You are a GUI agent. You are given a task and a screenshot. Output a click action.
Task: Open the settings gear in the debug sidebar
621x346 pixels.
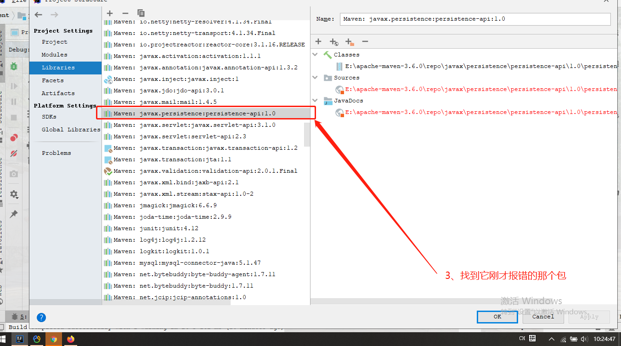click(14, 194)
